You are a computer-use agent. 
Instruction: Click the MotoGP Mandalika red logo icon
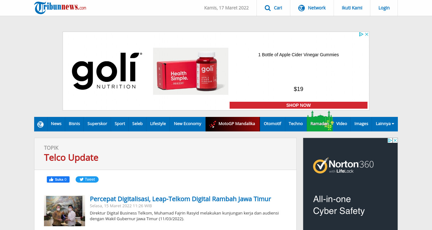click(x=213, y=124)
